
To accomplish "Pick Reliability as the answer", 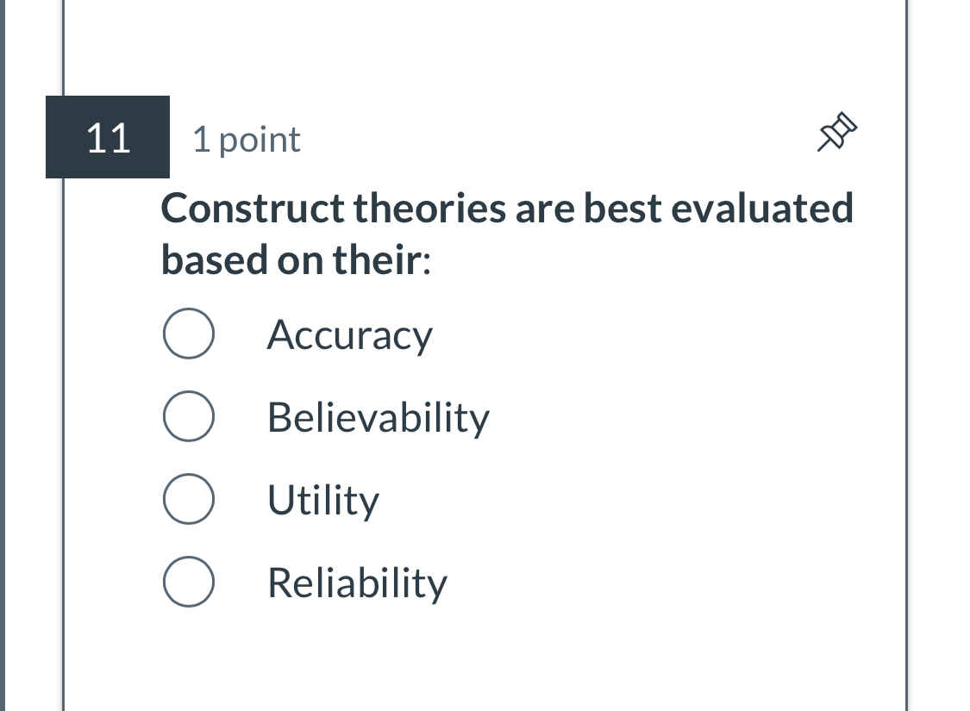I will click(188, 582).
